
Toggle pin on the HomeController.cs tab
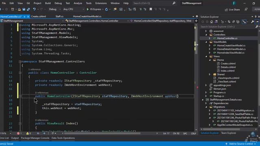pyautogui.click(x=24, y=17)
